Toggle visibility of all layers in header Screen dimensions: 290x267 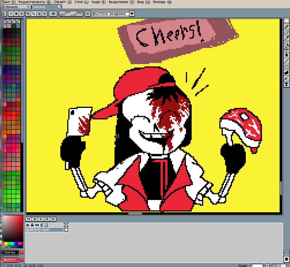point(28,225)
